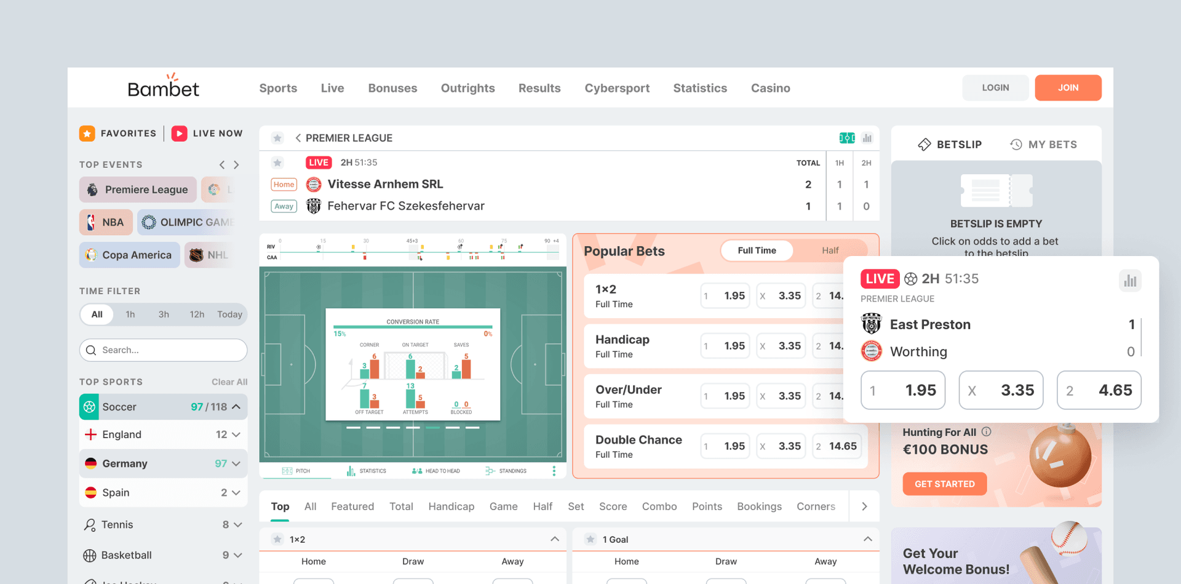
Task: Select Half in Popular Bets
Action: click(830, 250)
